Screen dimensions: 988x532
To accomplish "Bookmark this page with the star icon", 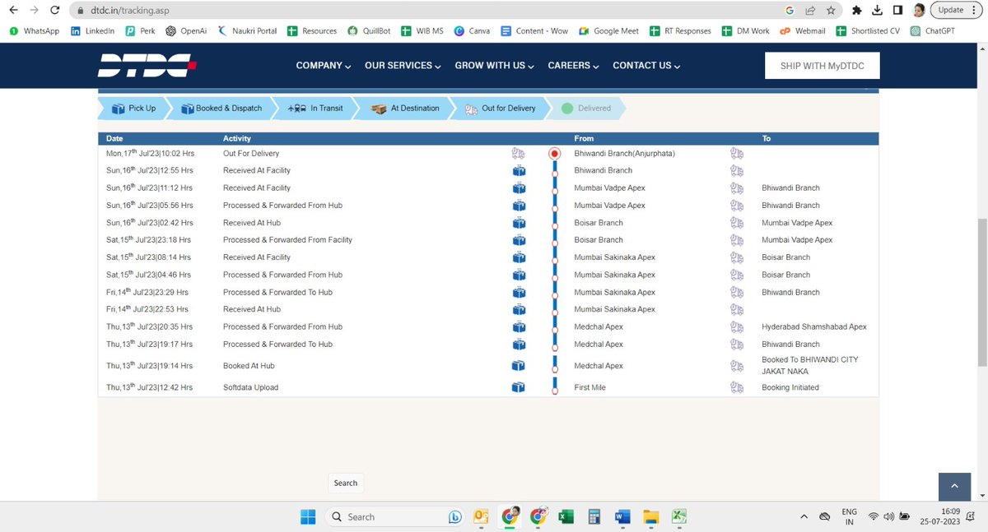I will click(832, 11).
